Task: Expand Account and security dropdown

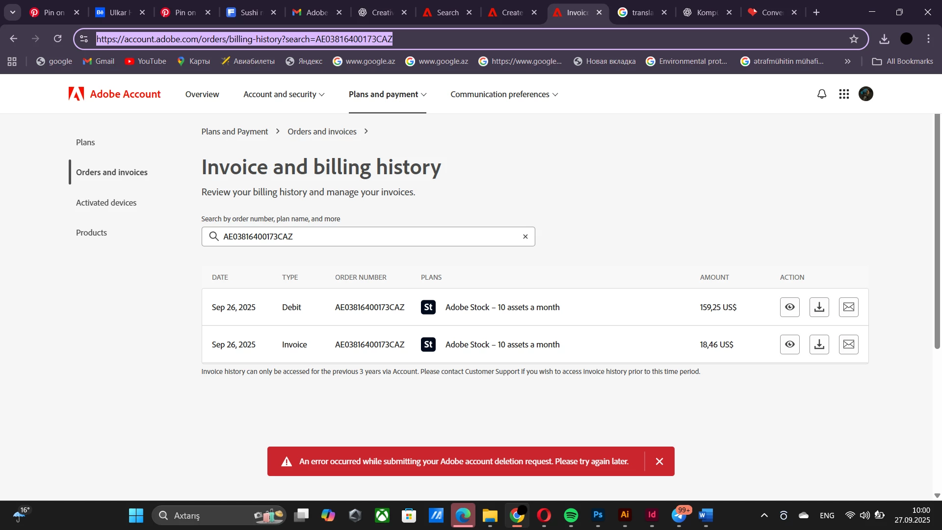Action: pyautogui.click(x=284, y=94)
